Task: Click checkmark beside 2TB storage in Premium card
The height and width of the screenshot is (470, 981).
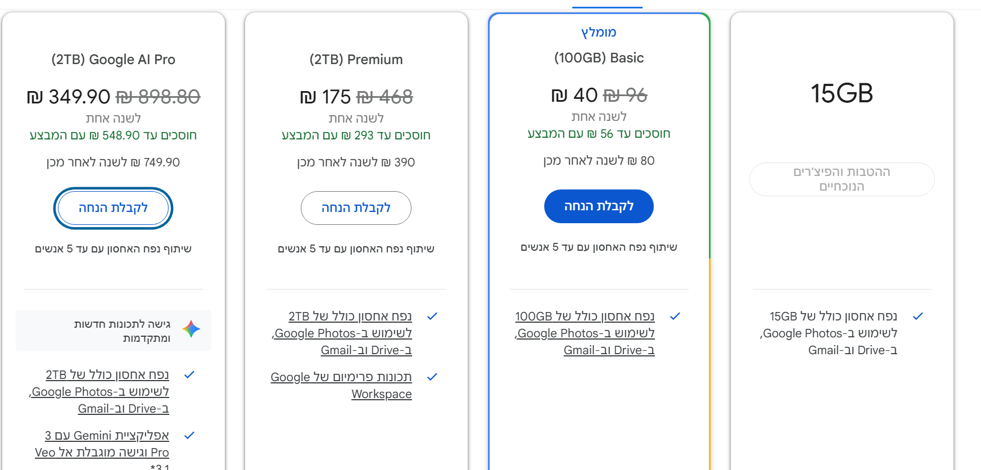Action: 432,317
